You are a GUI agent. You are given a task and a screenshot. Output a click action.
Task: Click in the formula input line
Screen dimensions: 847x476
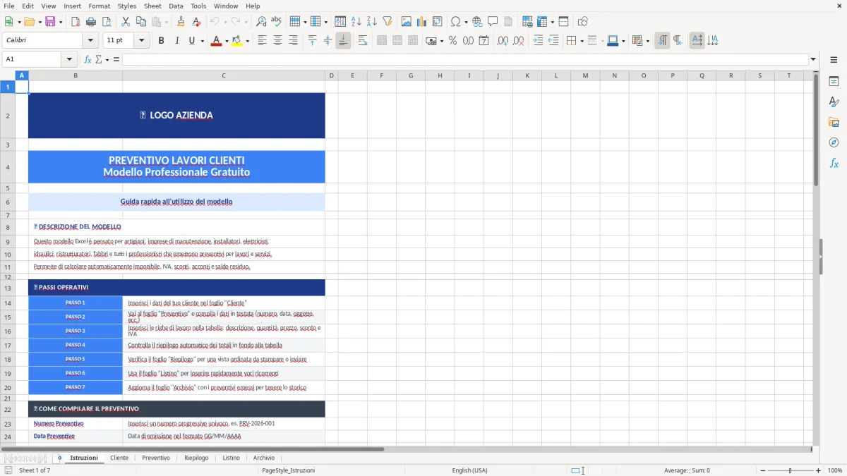465,59
